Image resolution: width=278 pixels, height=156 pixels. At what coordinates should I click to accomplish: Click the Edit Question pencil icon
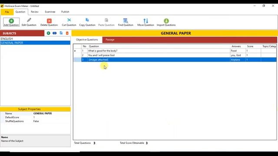tap(29, 20)
